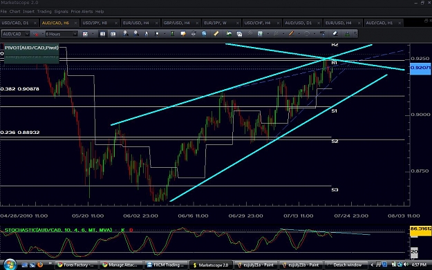Click the green icon right of the eraser
The height and width of the screenshot is (270, 432).
point(347,34)
